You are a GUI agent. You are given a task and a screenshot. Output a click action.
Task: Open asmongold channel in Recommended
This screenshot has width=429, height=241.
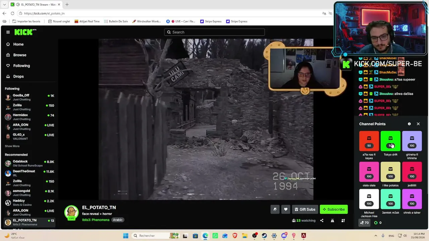(29, 193)
